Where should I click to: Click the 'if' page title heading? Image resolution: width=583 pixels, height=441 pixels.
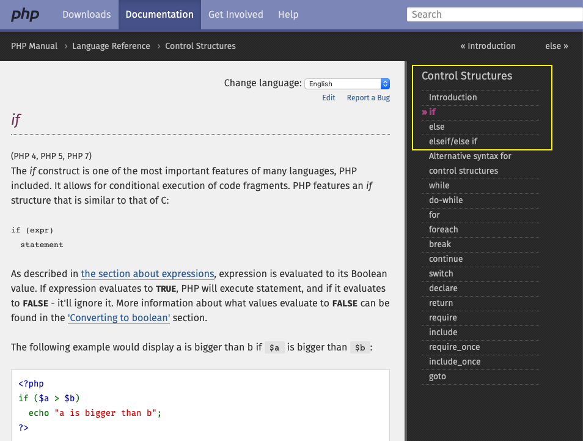click(x=16, y=120)
